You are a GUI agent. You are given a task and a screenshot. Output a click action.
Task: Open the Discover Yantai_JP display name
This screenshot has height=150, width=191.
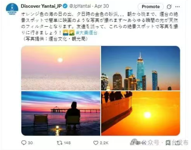coord(41,6)
